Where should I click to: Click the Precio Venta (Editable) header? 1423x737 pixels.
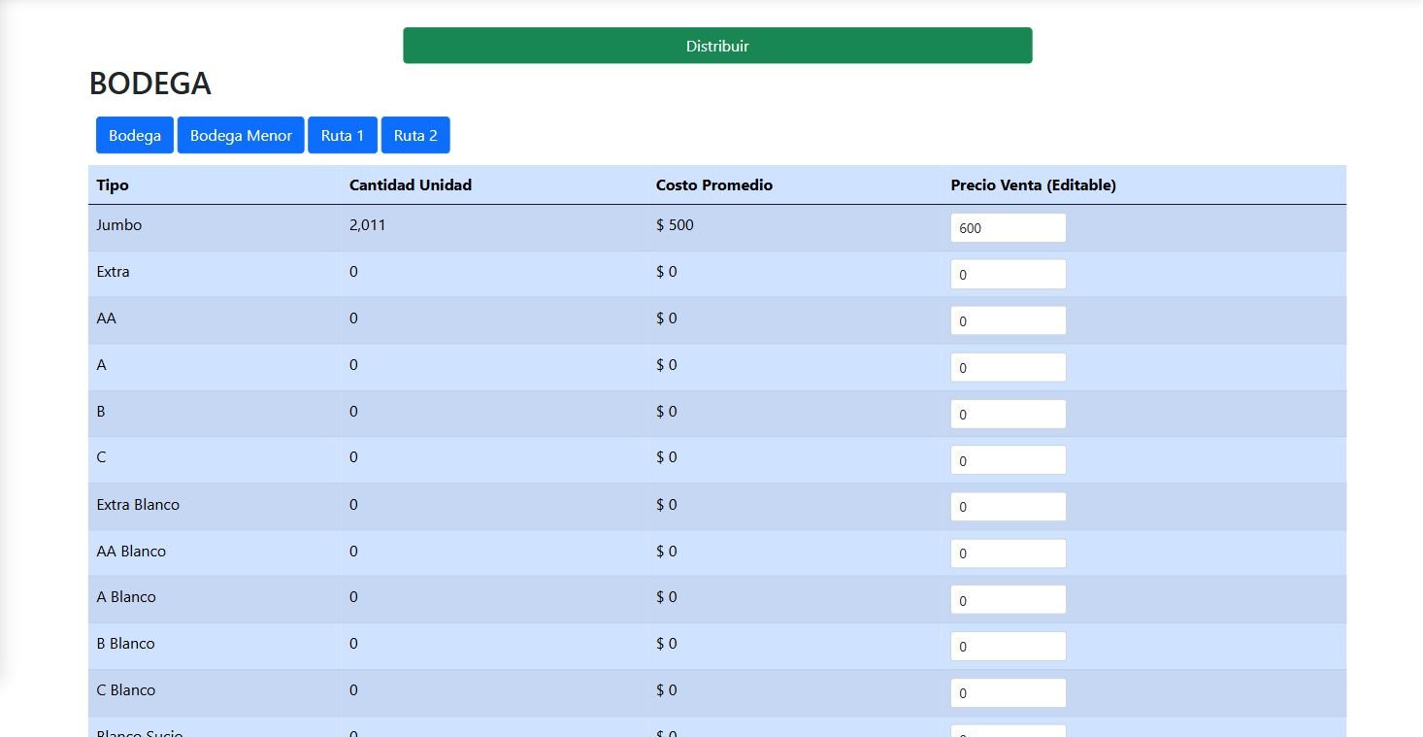click(1034, 184)
